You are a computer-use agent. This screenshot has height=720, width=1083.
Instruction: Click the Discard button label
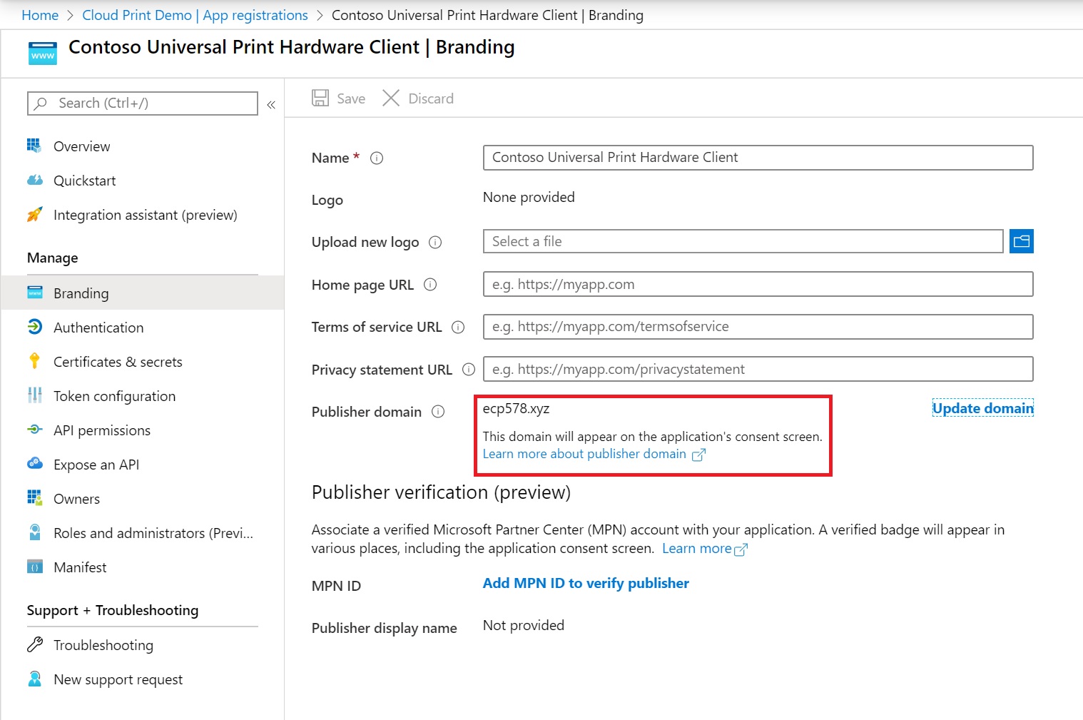point(431,98)
